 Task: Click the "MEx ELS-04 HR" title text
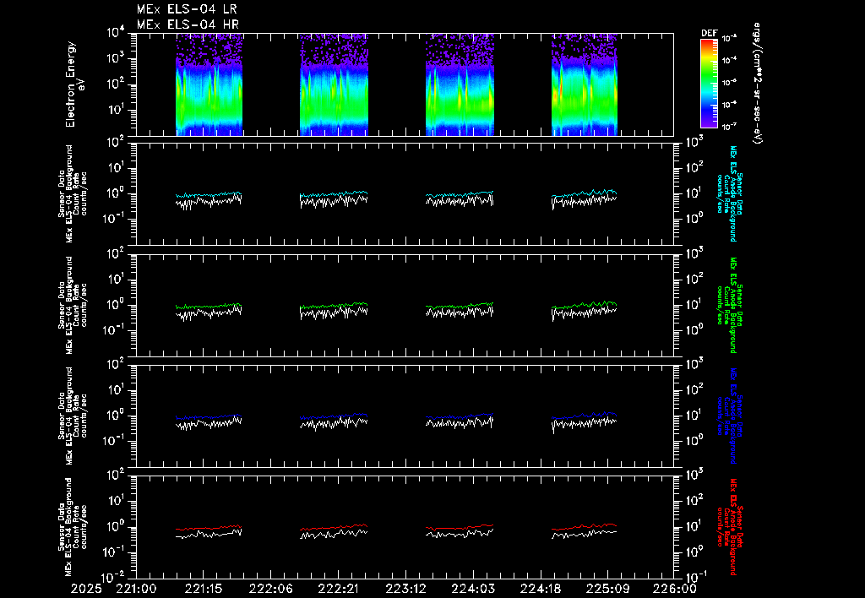(x=188, y=24)
